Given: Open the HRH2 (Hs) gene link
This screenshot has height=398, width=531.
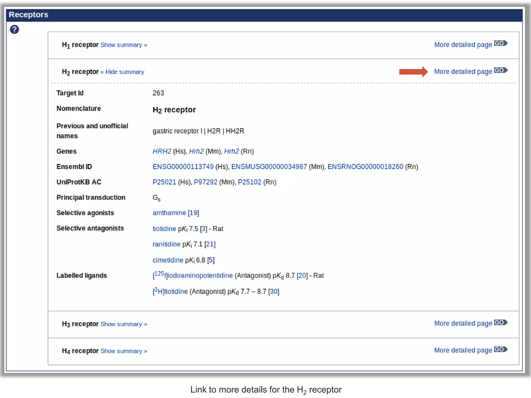Looking at the screenshot, I should (x=162, y=151).
